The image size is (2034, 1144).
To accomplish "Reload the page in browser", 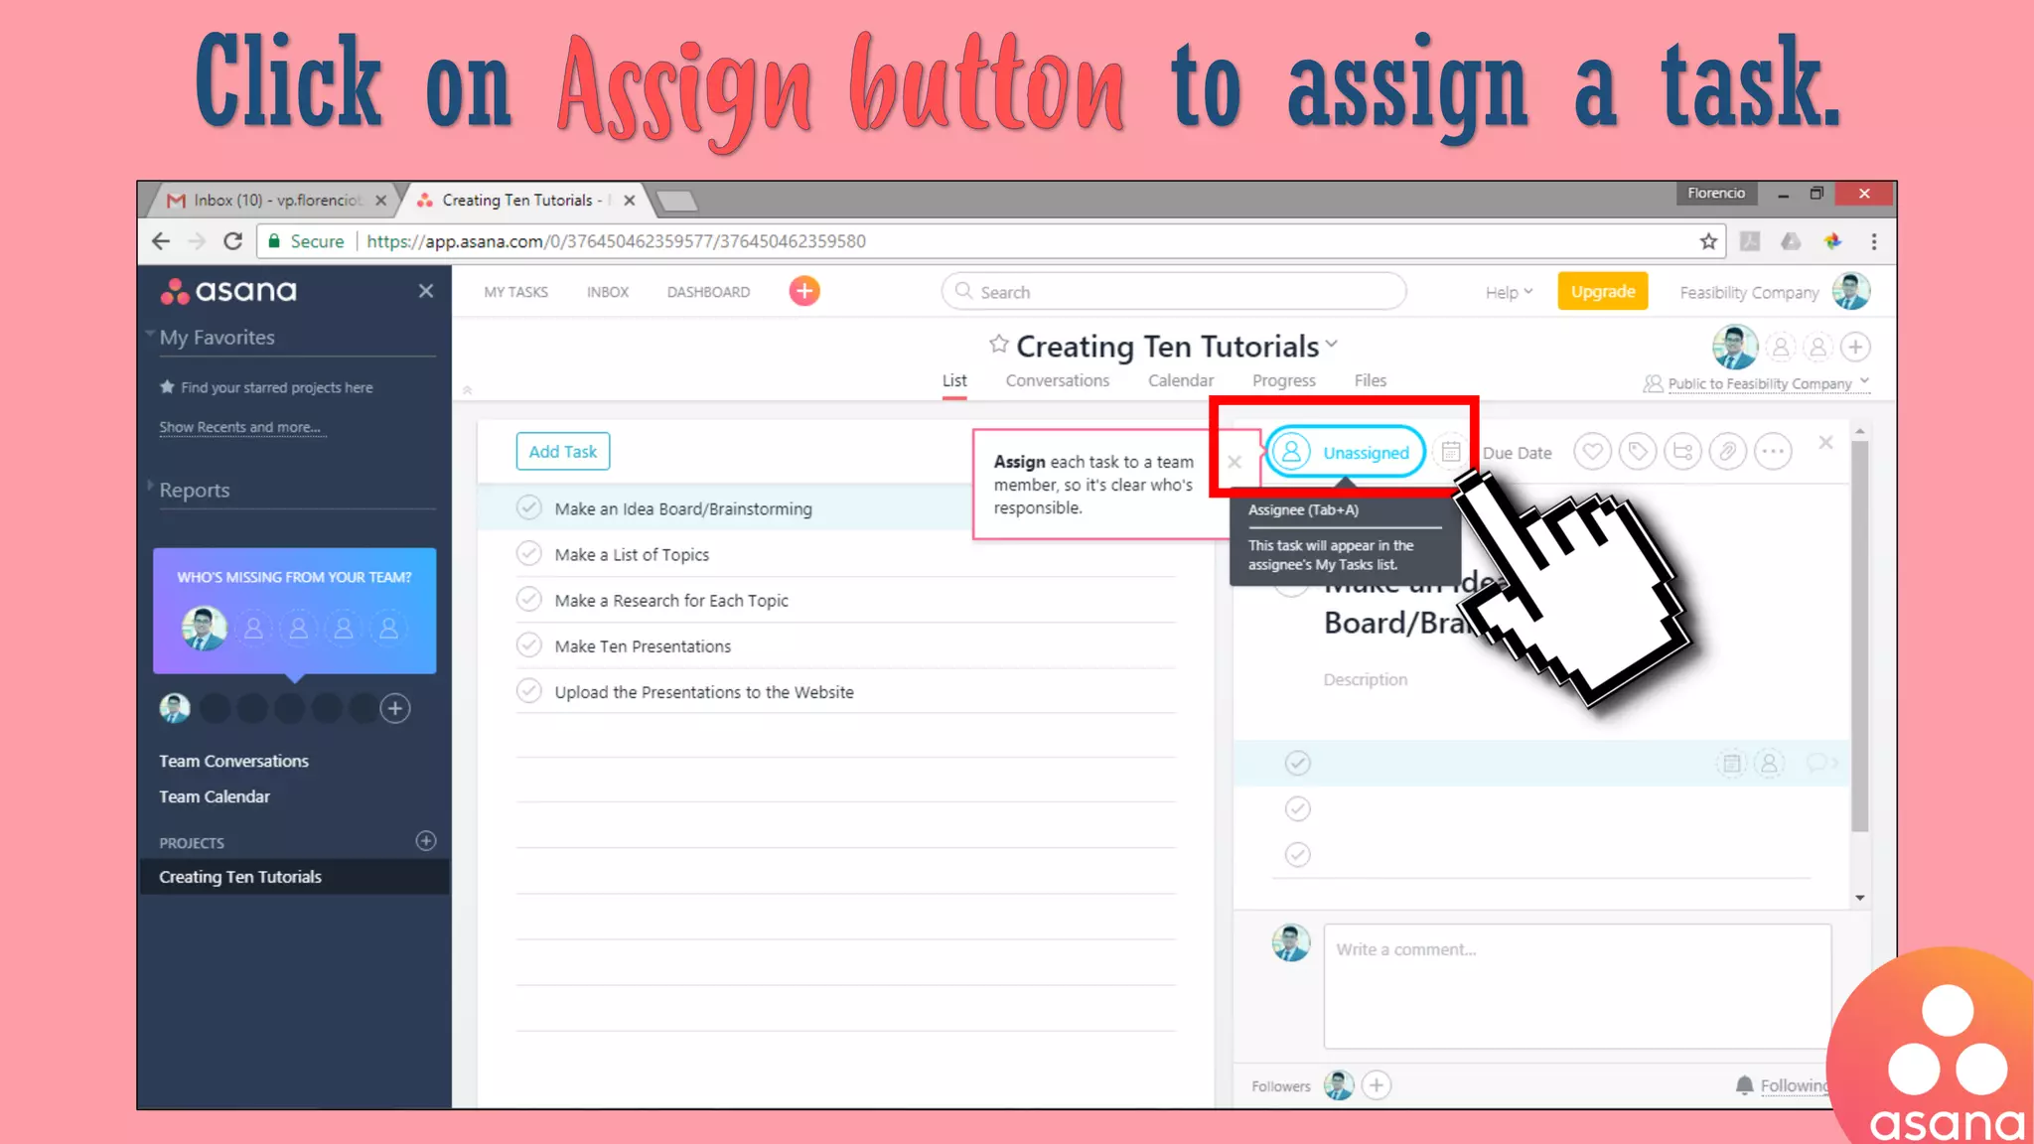I will 232,241.
